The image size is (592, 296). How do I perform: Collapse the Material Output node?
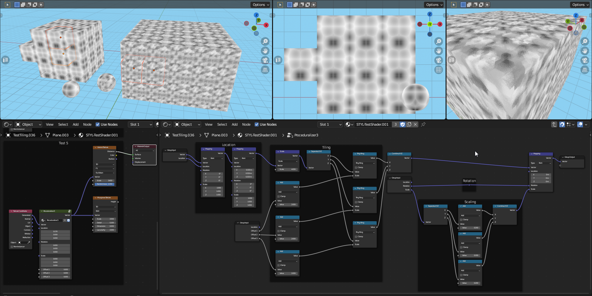pyautogui.click(x=135, y=146)
